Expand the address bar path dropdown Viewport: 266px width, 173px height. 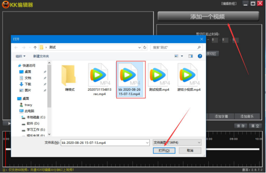tap(139, 48)
